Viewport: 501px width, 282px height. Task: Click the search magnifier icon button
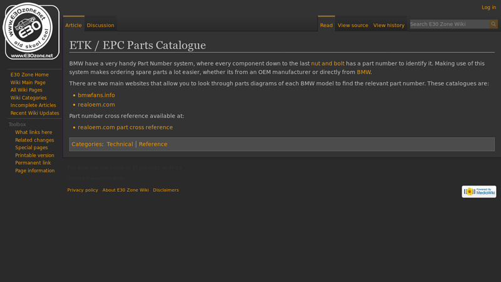point(493,24)
